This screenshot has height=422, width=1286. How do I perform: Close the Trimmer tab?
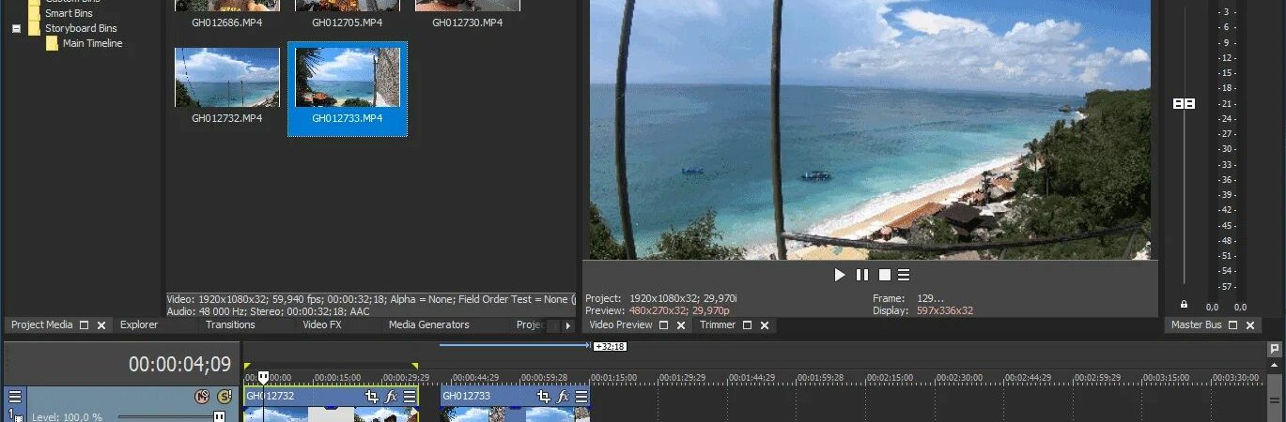coord(765,324)
